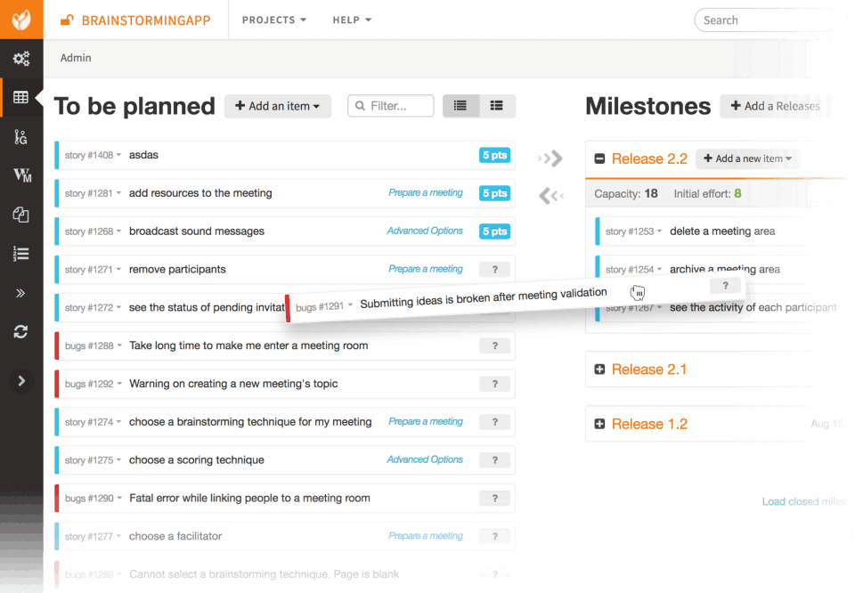Expand the sidebar with the round arrow button

21,381
